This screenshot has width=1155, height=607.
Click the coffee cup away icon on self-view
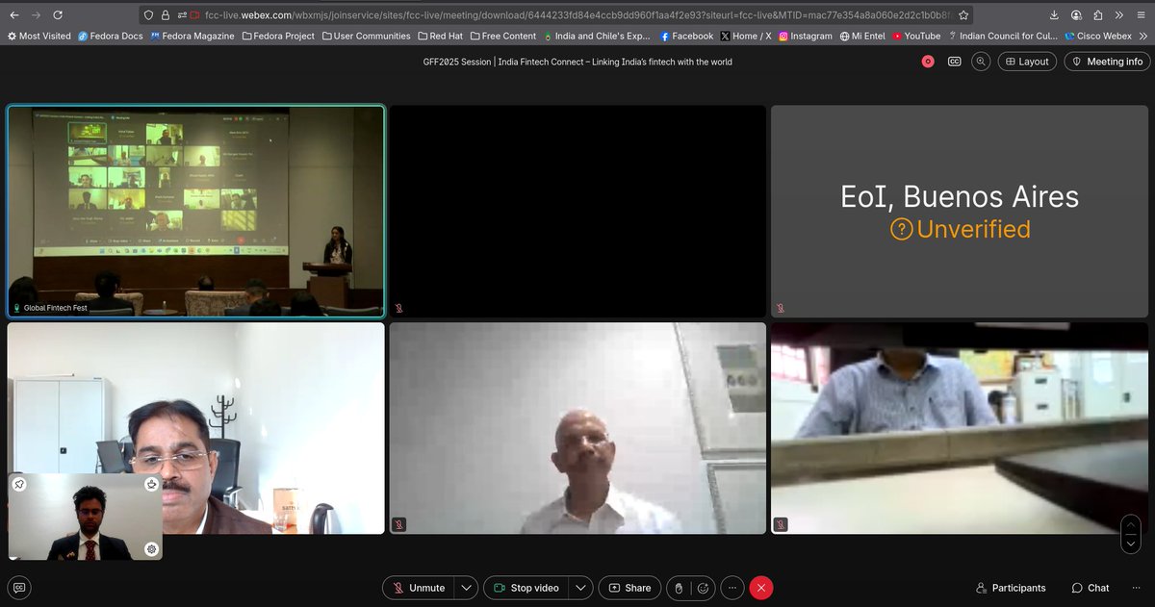(x=151, y=485)
